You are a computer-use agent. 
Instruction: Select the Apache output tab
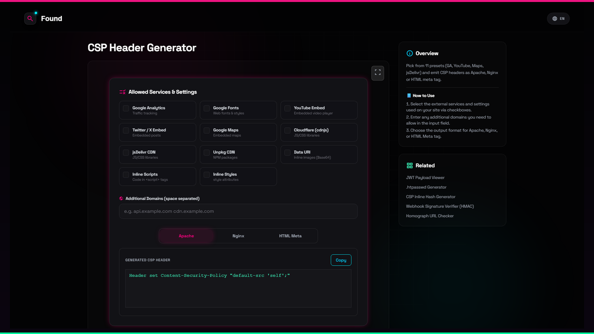click(186, 236)
